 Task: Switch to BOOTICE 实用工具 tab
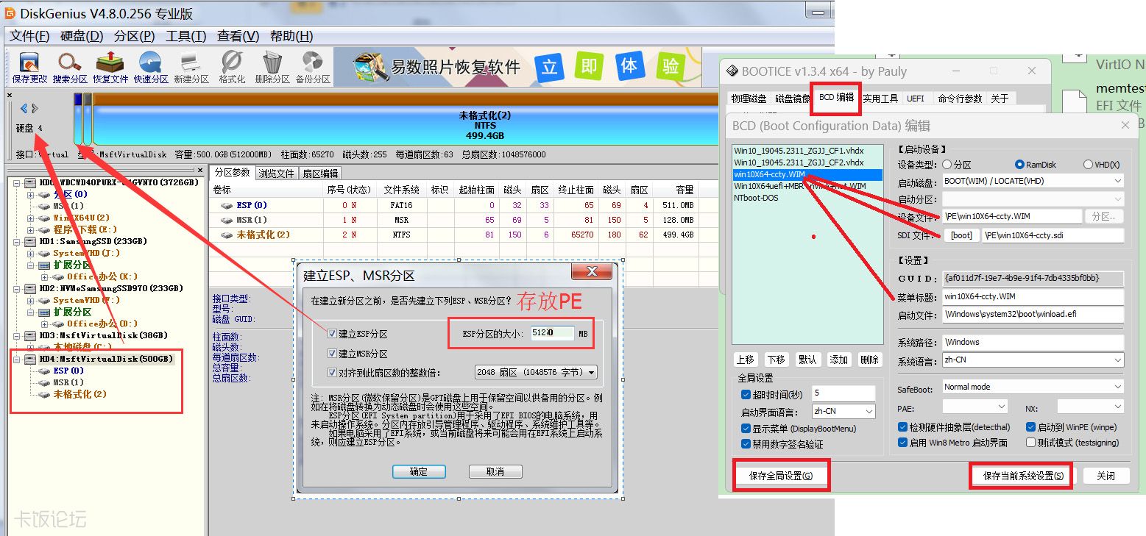click(x=880, y=99)
